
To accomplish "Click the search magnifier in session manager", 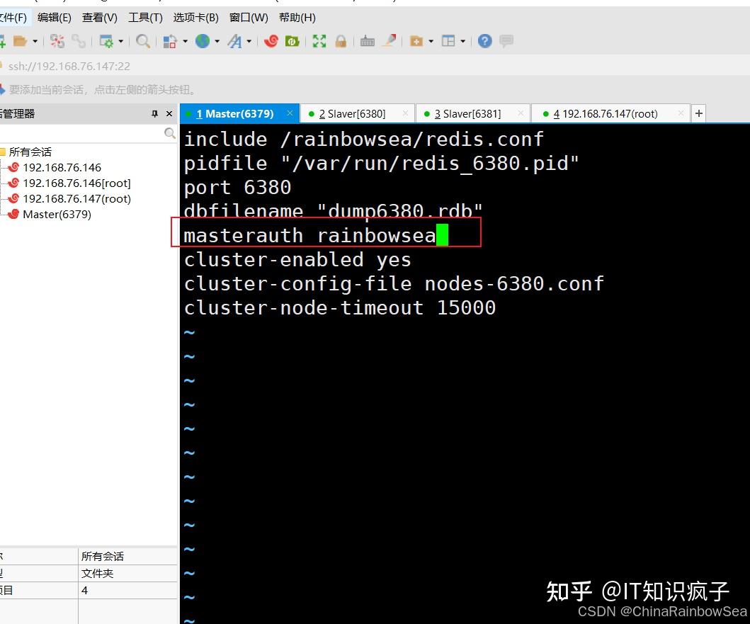I will point(169,132).
